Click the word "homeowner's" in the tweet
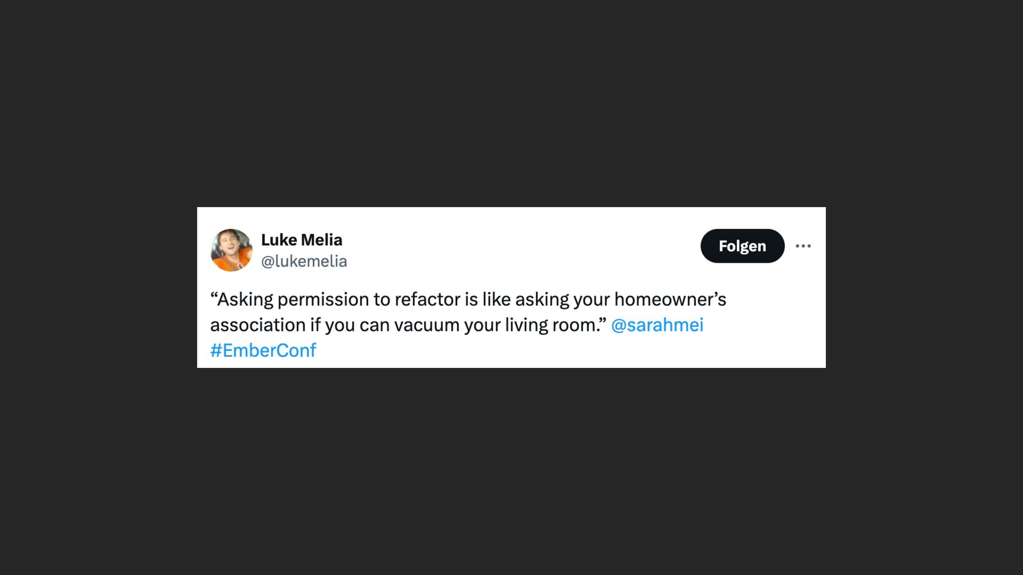The image size is (1023, 575). pyautogui.click(x=670, y=299)
